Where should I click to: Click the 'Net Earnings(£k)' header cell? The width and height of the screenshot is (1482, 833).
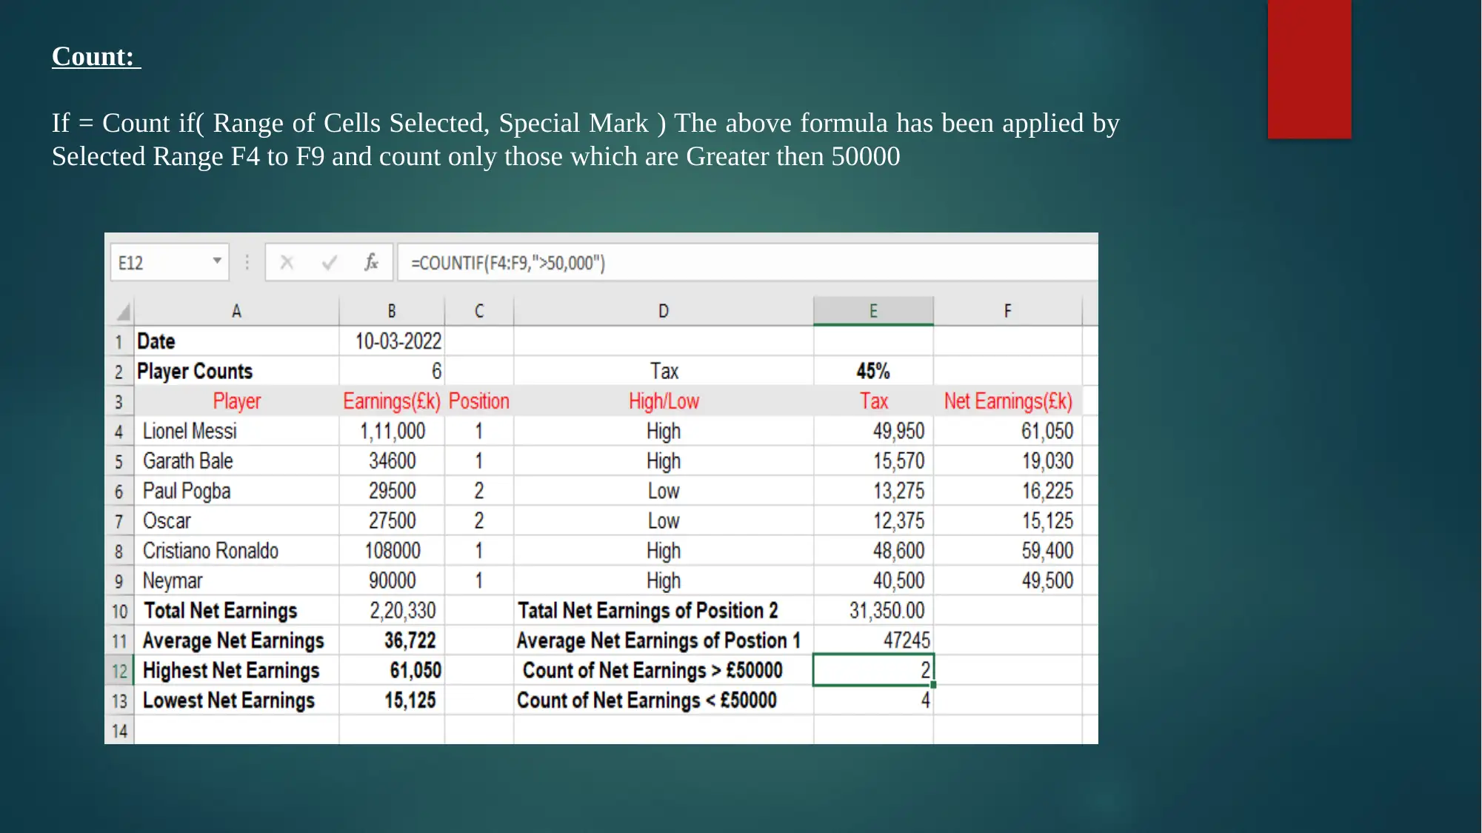(1007, 401)
